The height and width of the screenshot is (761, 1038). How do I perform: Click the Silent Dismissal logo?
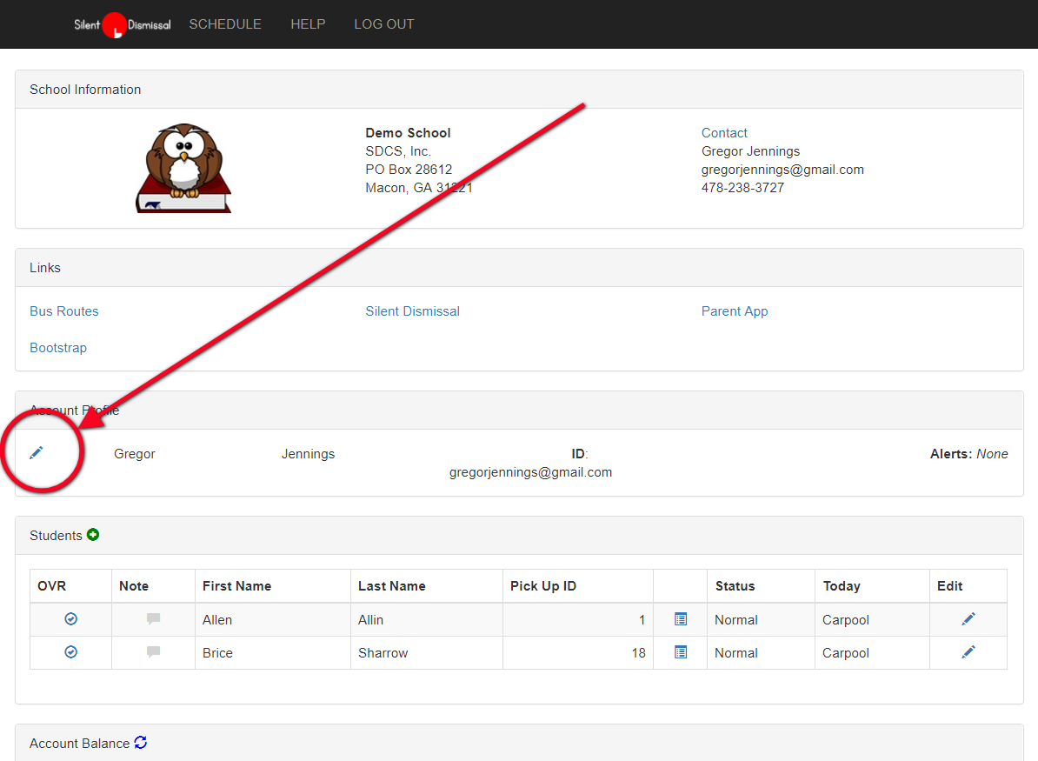point(122,25)
